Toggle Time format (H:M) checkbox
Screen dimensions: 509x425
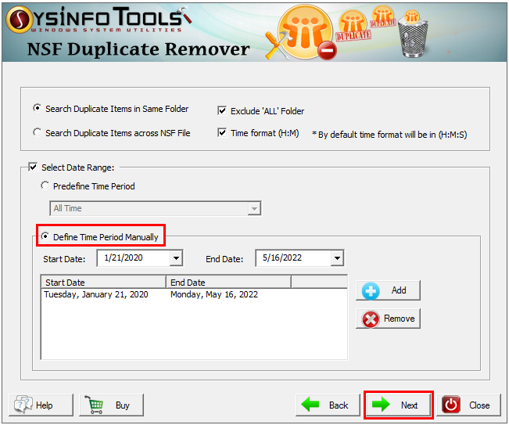222,132
